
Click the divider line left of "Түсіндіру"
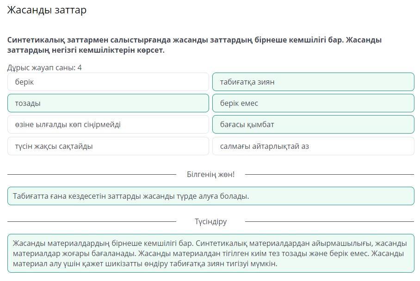click(x=92, y=221)
